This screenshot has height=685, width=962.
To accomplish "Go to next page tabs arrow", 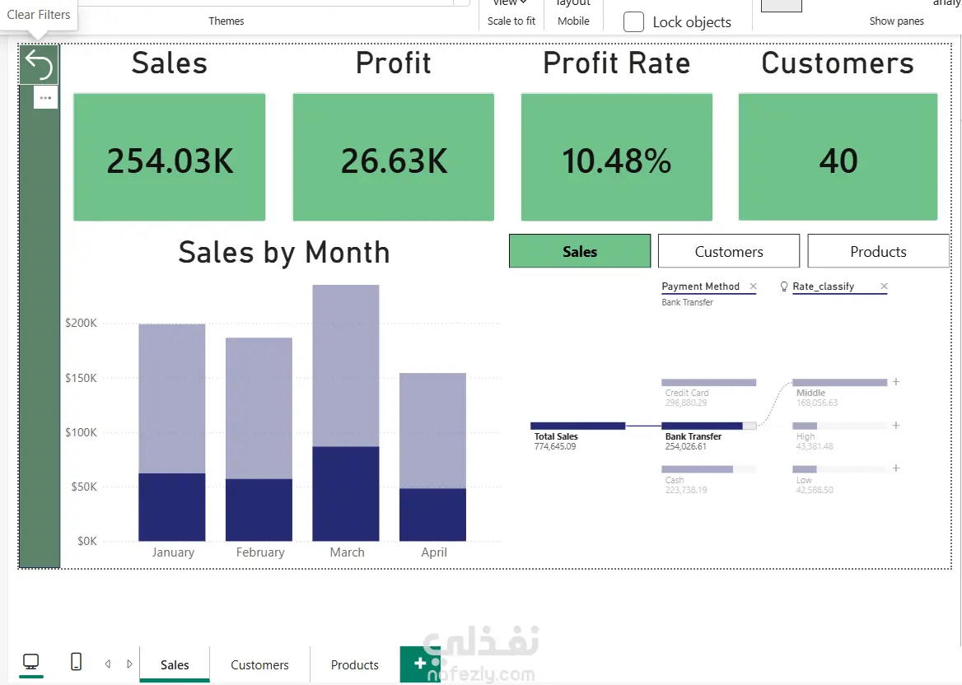I will [129, 664].
